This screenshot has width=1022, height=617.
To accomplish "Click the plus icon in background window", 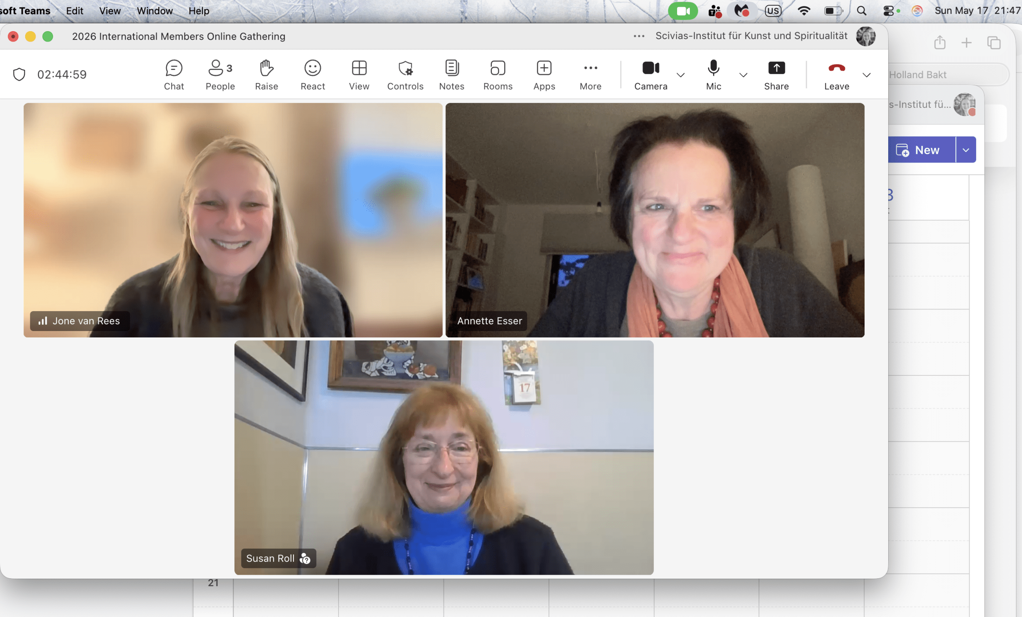I will [967, 43].
